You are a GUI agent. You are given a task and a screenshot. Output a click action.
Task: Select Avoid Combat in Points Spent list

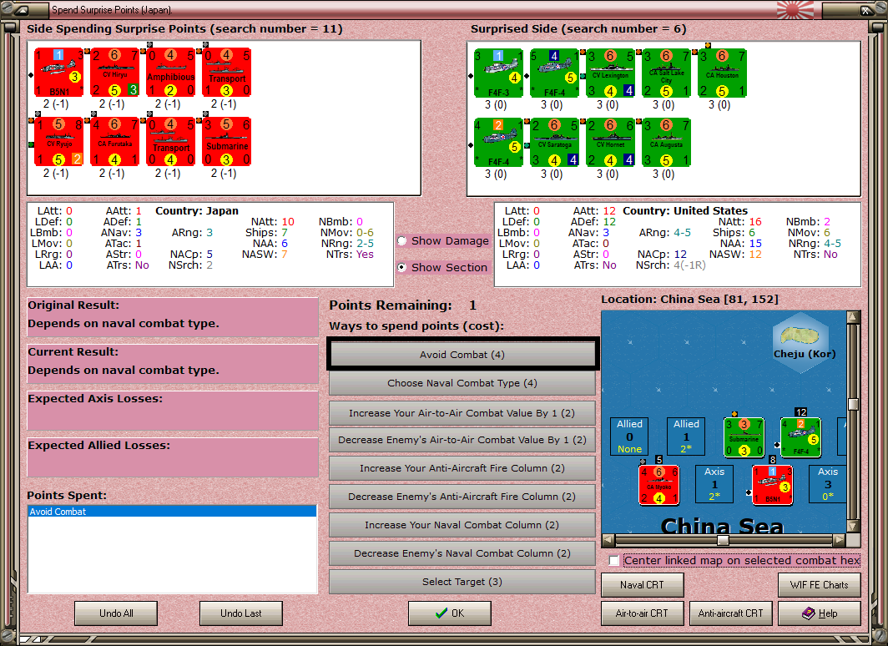pyautogui.click(x=172, y=512)
